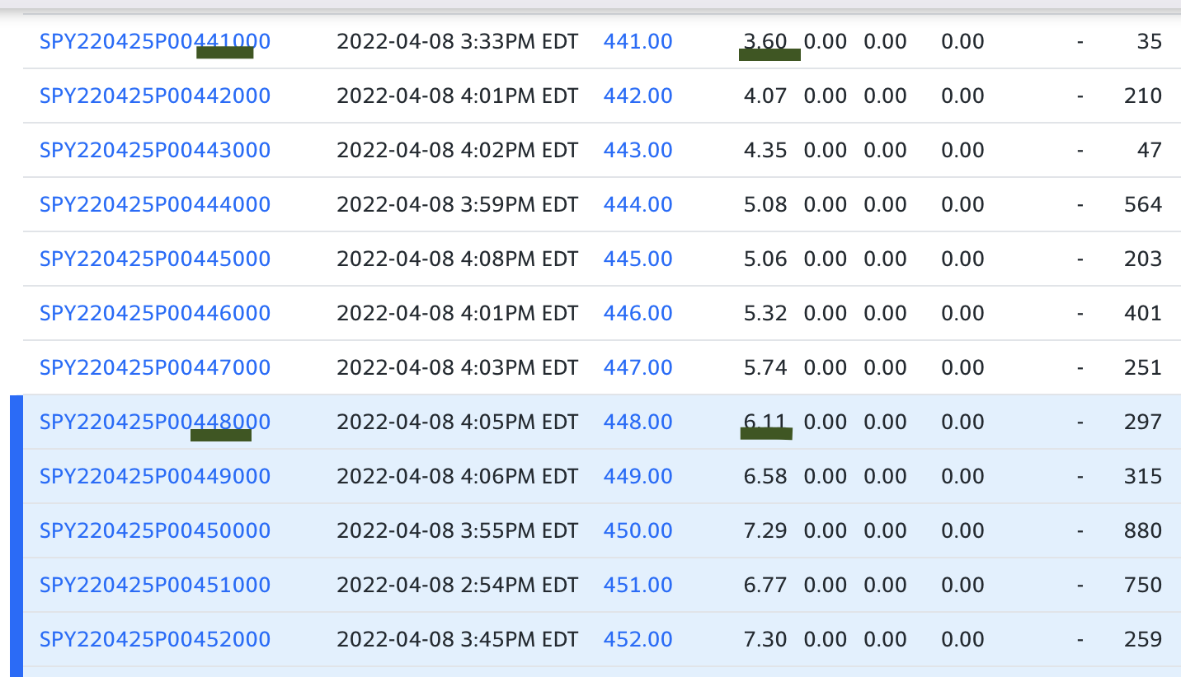Click the 3:33PM EDT trade date
1181x677 pixels.
coord(458,41)
